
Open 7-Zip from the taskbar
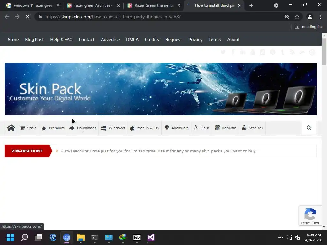pyautogui.click(x=137, y=237)
